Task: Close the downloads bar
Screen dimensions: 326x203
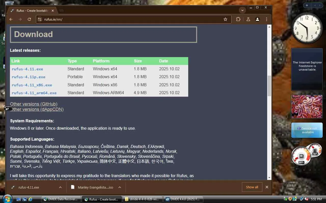Action: [x=267, y=187]
